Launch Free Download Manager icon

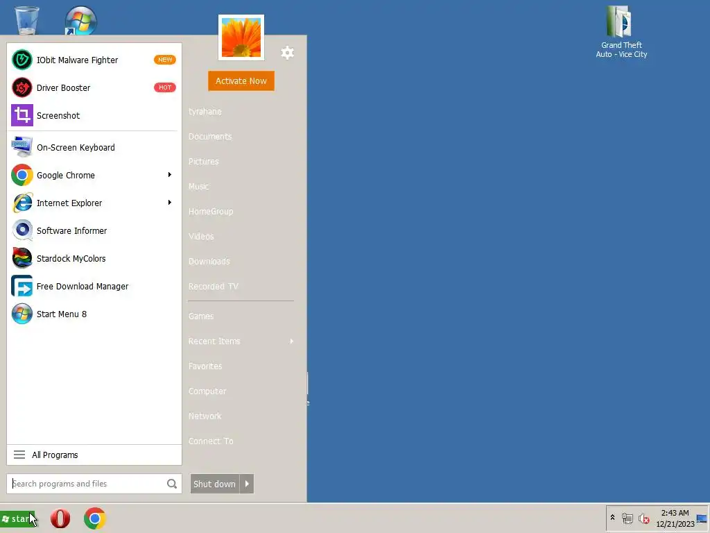click(x=21, y=286)
